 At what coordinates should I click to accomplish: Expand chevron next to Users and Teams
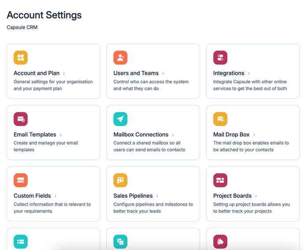163,73
